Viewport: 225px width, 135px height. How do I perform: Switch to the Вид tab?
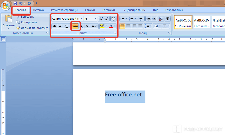coord(156,10)
